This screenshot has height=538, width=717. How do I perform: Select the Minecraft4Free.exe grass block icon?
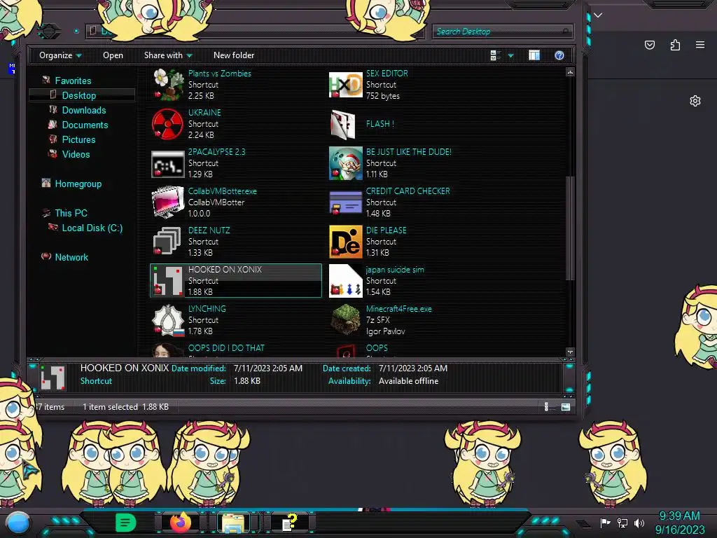[x=345, y=319]
